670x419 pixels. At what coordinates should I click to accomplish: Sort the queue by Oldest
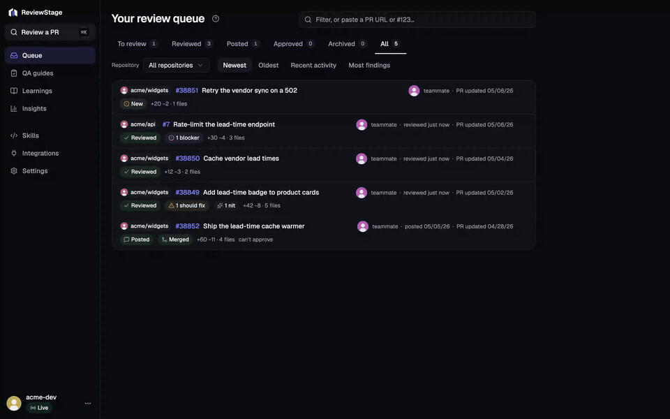pyautogui.click(x=268, y=66)
